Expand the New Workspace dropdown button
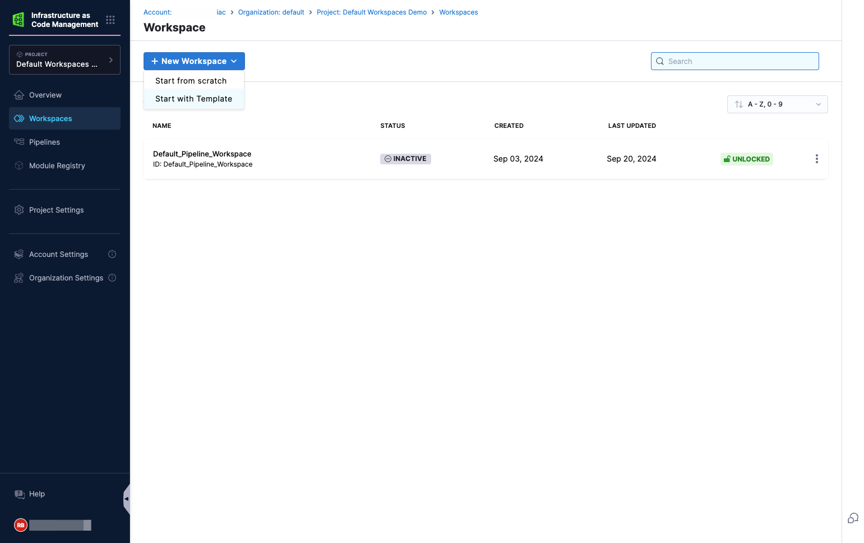The image size is (864, 543). pos(194,61)
